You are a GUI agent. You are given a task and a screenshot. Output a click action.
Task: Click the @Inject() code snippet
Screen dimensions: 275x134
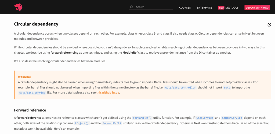(82, 123)
